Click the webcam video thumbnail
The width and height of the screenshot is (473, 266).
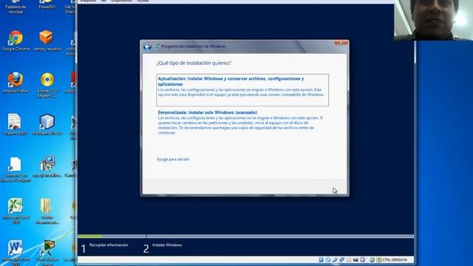(434, 20)
